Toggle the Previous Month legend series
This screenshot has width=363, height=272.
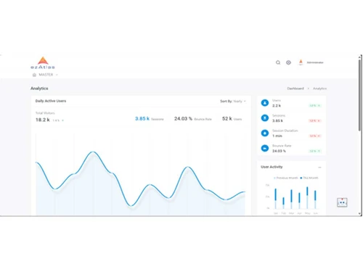click(286, 178)
